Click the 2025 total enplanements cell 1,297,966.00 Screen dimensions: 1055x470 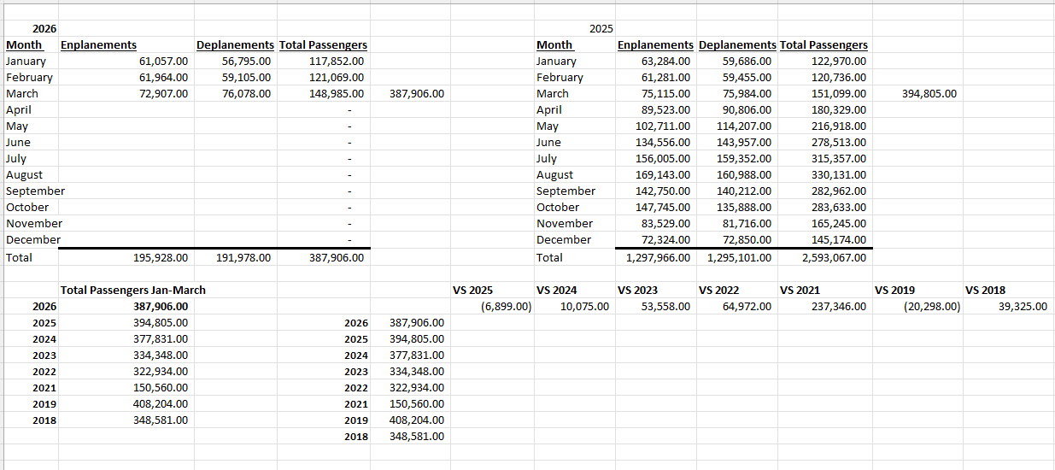[658, 256]
